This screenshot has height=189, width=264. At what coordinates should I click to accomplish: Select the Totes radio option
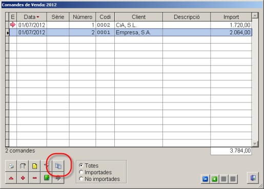pos(89,165)
